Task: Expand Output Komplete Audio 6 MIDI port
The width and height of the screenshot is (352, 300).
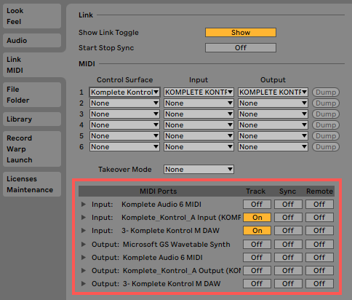Action: point(84,258)
